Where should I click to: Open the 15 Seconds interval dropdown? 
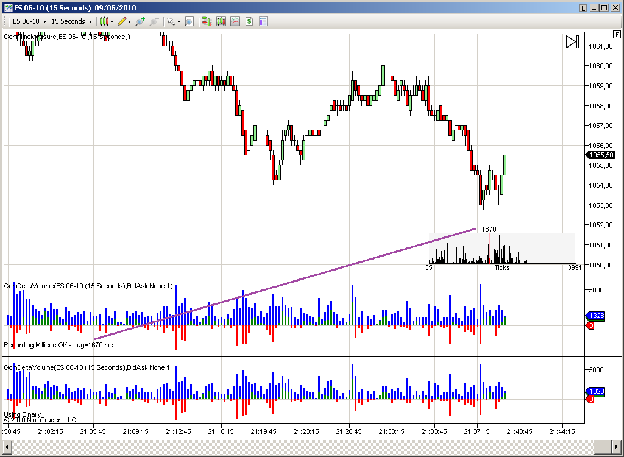coord(72,21)
